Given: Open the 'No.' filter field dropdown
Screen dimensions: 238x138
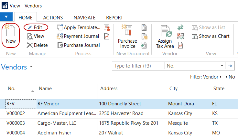Looking at the screenshot, I should coord(222,66).
